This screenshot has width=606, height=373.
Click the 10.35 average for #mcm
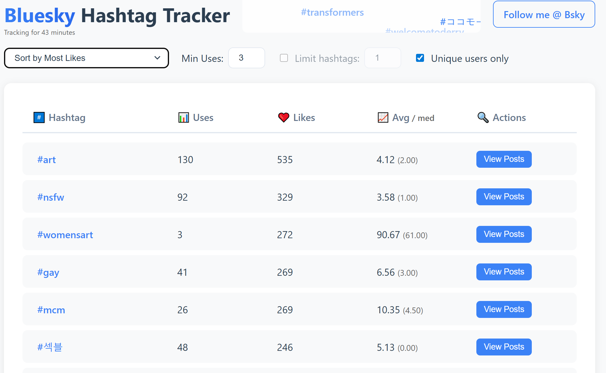point(388,310)
